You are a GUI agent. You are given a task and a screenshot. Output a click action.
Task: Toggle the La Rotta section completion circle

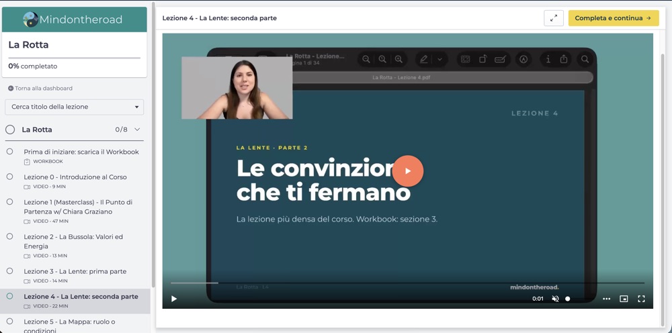pos(10,130)
